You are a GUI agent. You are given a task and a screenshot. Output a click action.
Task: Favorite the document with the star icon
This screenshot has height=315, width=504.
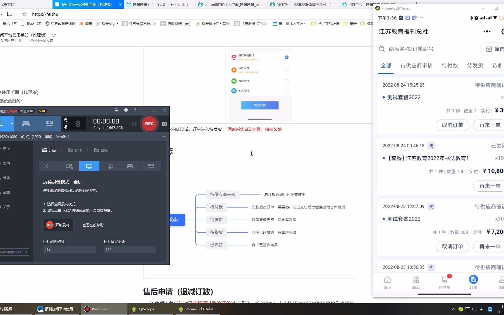click(54, 35)
